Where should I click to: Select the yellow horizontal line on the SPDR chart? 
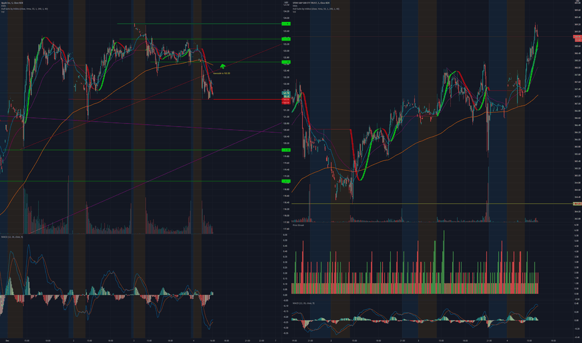click(x=432, y=203)
